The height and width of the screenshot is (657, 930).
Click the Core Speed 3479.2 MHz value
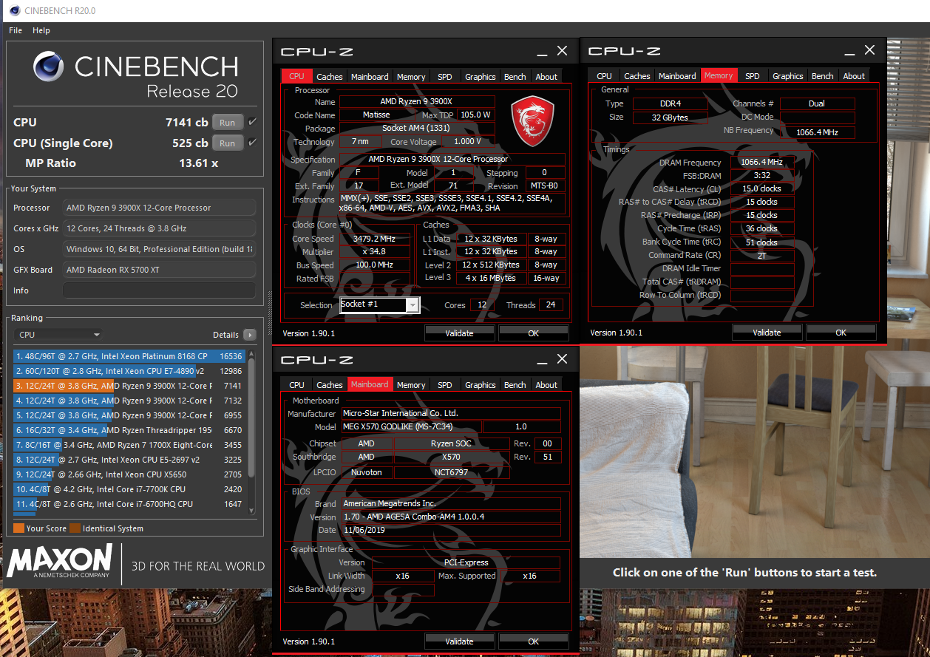tap(375, 239)
